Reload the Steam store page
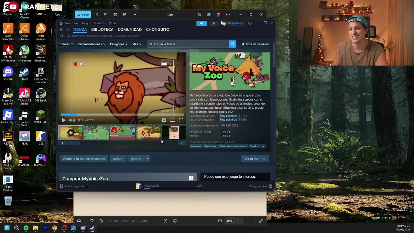Viewport: 414px width, 233px height. [x=61, y=36]
